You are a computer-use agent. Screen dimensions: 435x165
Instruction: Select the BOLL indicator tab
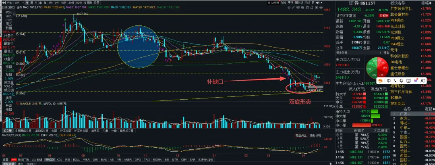[x=77, y=160]
